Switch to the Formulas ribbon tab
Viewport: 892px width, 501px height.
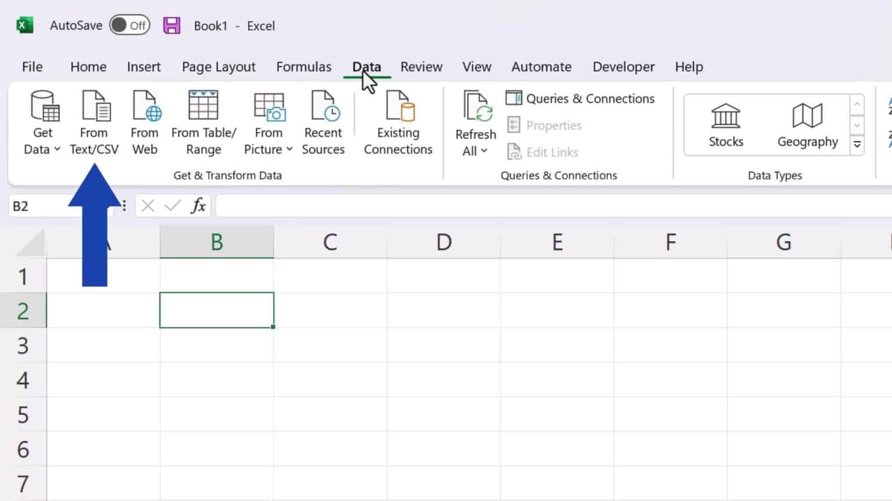click(304, 66)
